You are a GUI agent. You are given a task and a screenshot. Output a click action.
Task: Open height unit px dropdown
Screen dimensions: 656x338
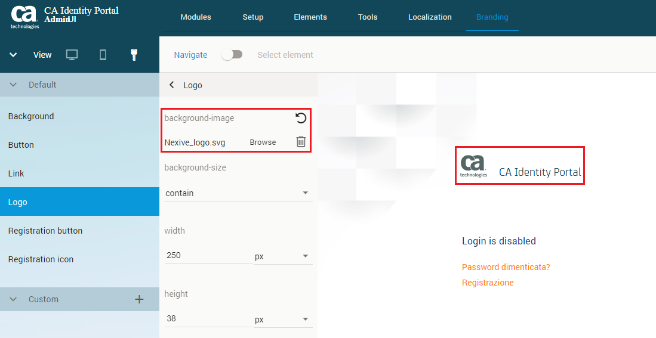pyautogui.click(x=283, y=320)
